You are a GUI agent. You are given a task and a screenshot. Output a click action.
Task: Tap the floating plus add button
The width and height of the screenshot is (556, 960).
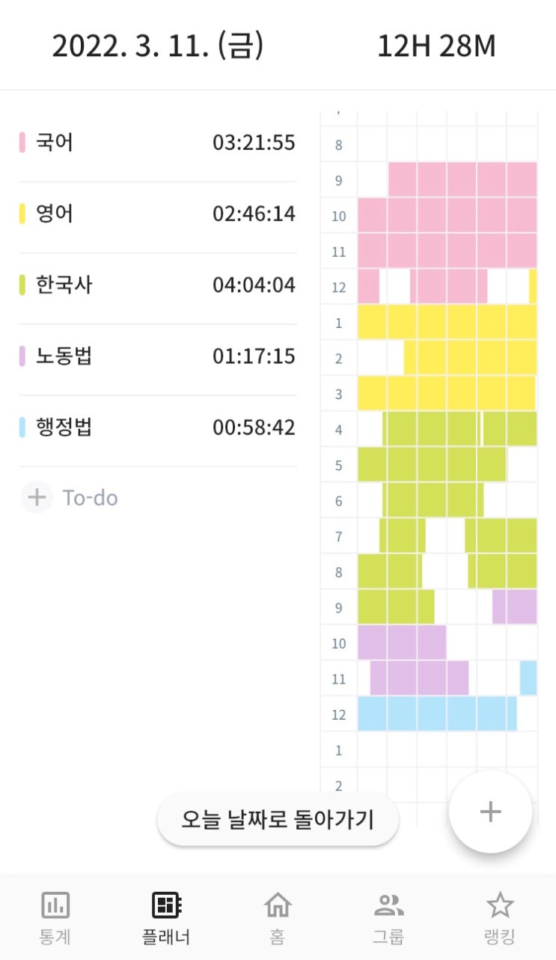(490, 812)
